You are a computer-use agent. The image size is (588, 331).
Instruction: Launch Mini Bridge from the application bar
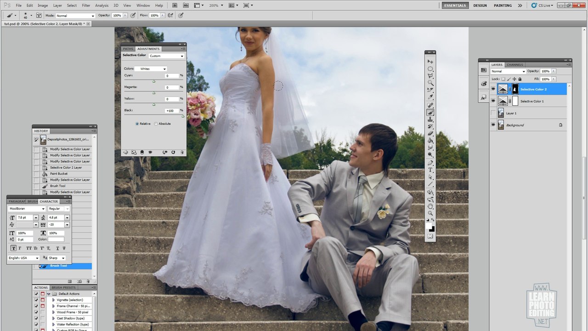point(187,6)
